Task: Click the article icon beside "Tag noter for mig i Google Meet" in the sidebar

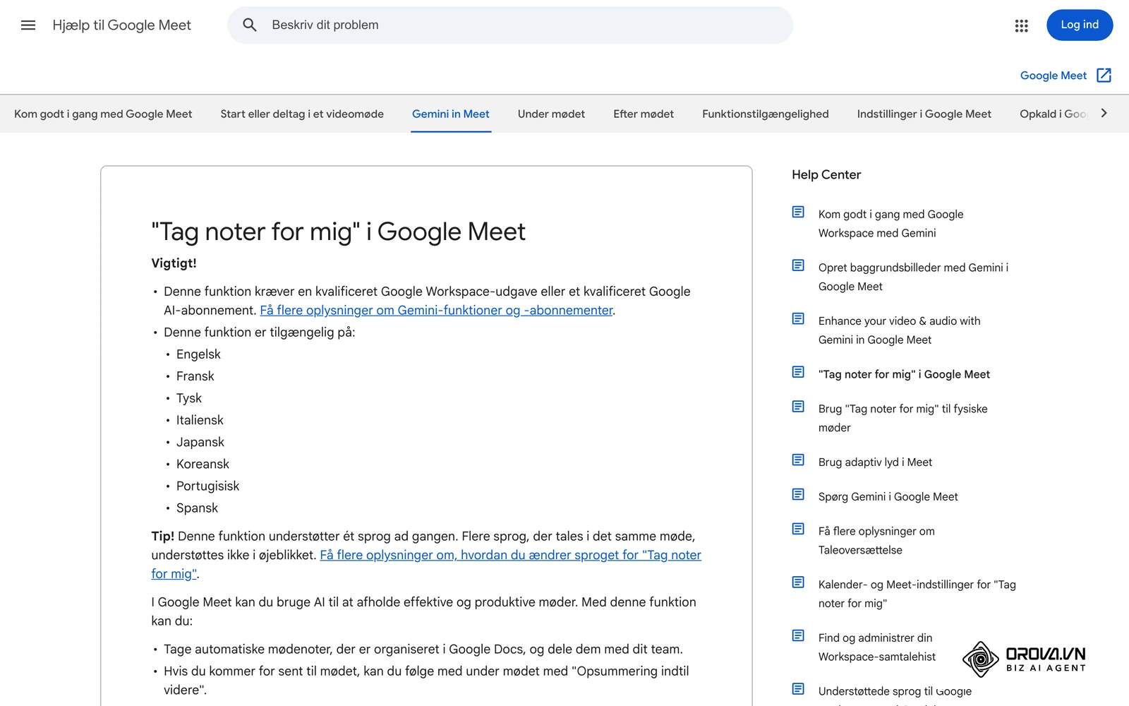Action: click(798, 372)
